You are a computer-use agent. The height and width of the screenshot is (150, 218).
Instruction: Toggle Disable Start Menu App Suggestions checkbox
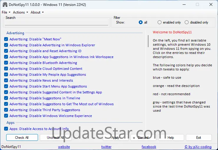click(6, 86)
